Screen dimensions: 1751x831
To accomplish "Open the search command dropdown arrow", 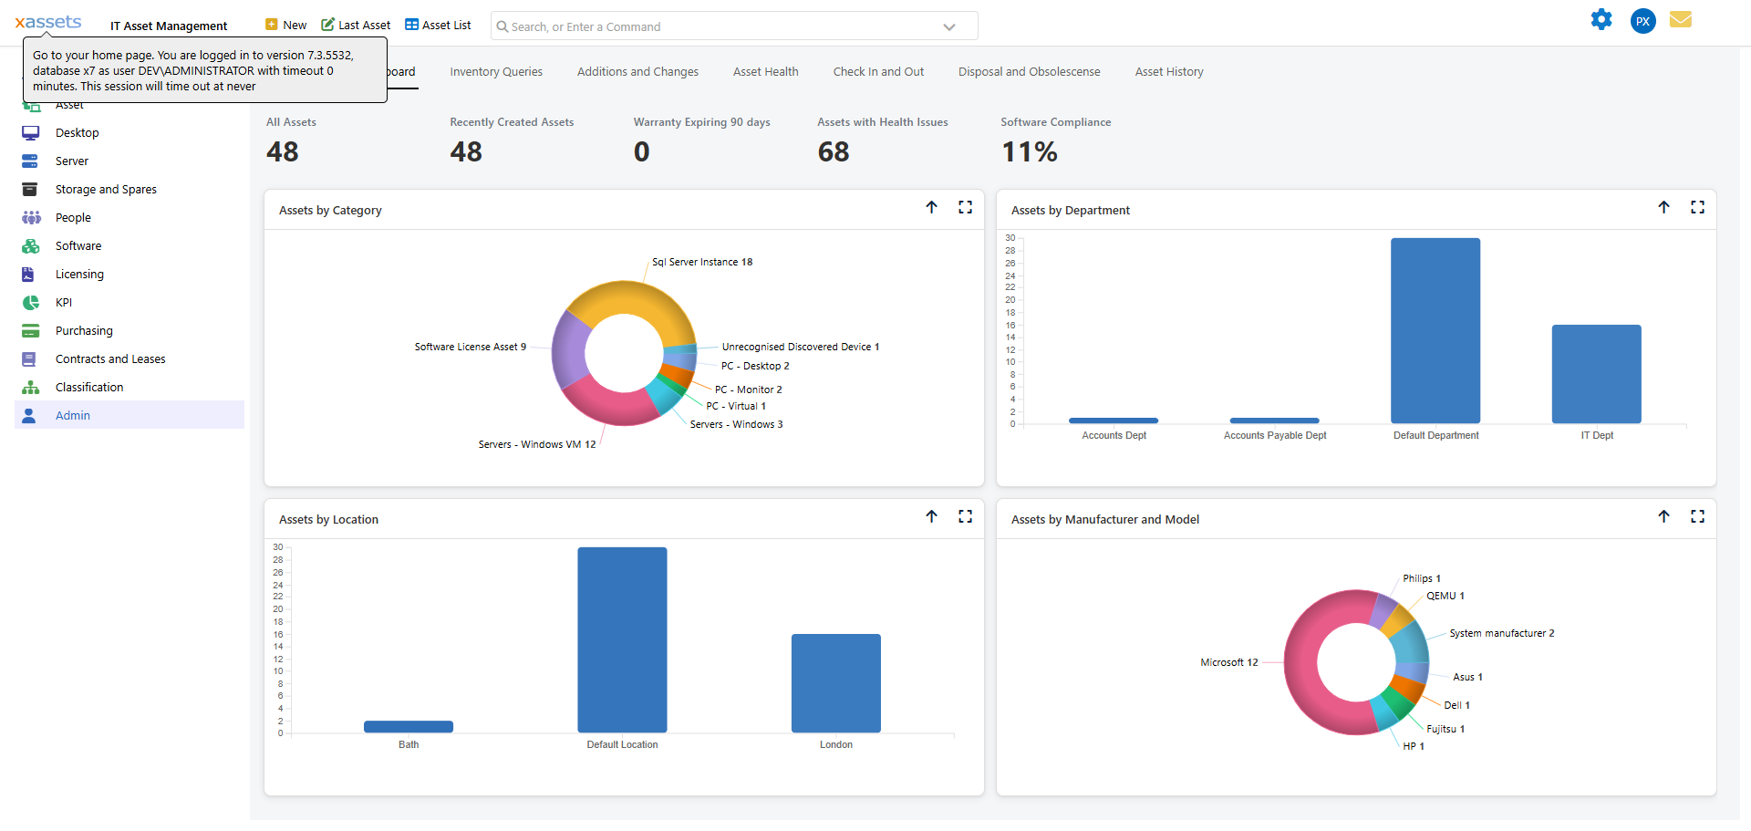I will [x=948, y=27].
